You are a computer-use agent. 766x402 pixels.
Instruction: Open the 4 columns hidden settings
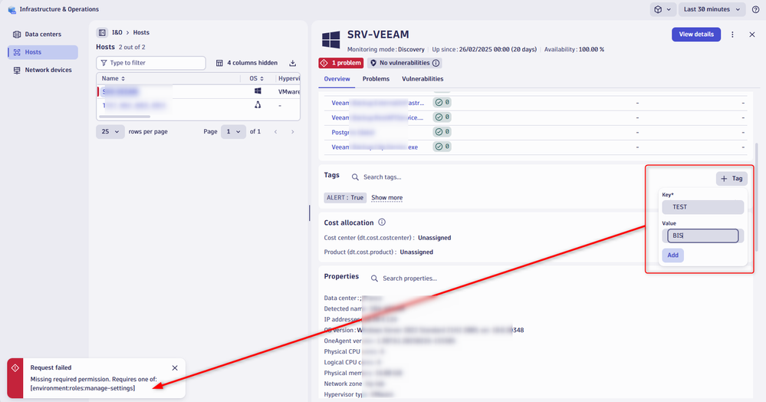coord(247,63)
